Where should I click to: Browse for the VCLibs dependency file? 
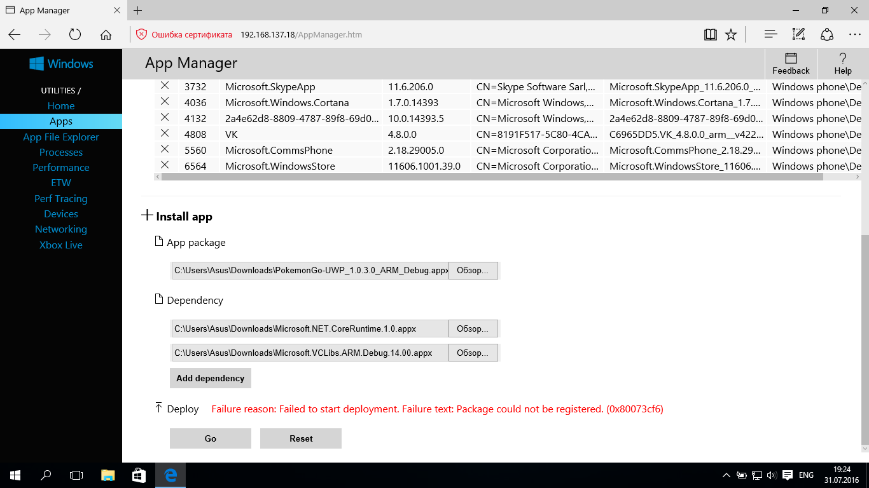pos(473,353)
